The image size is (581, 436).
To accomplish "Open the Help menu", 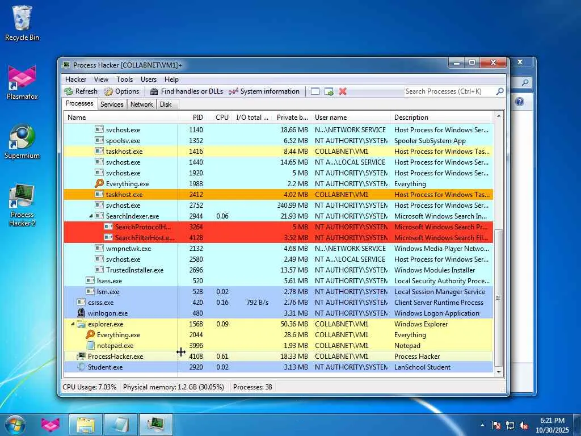I will [171, 79].
